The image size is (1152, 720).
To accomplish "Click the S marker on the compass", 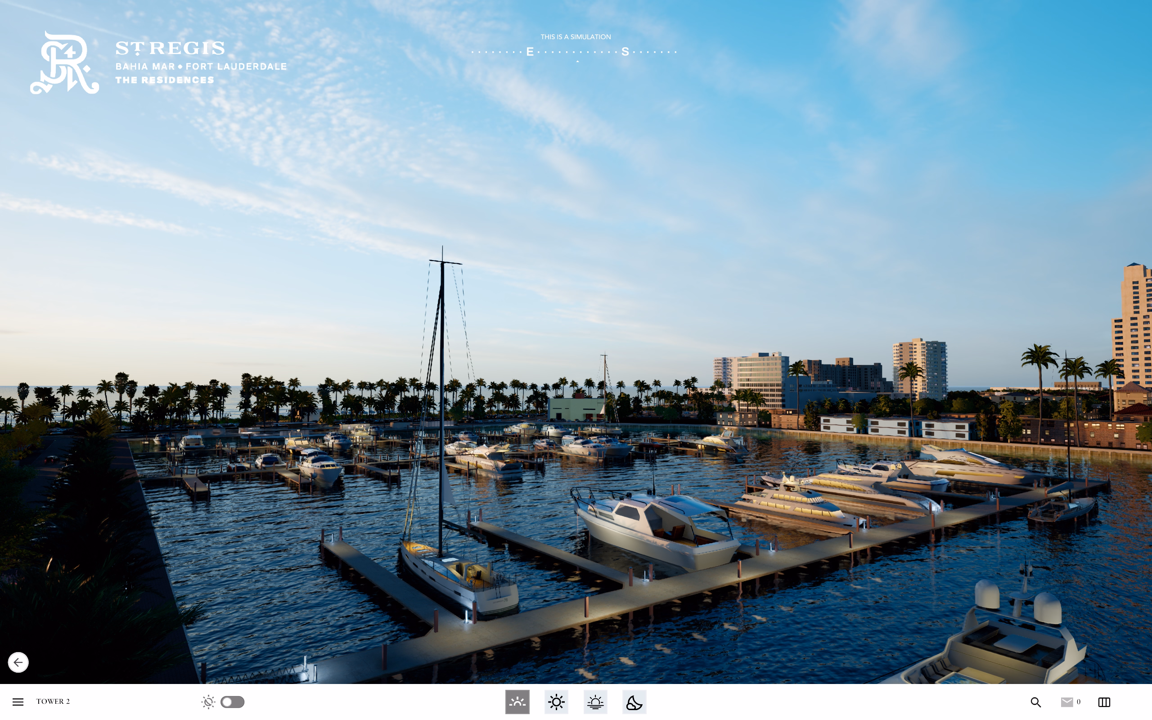I will pos(625,52).
